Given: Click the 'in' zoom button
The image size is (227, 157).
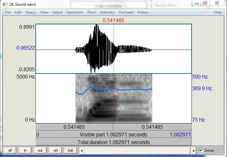Looking at the screenshot, I should pos(25,150).
